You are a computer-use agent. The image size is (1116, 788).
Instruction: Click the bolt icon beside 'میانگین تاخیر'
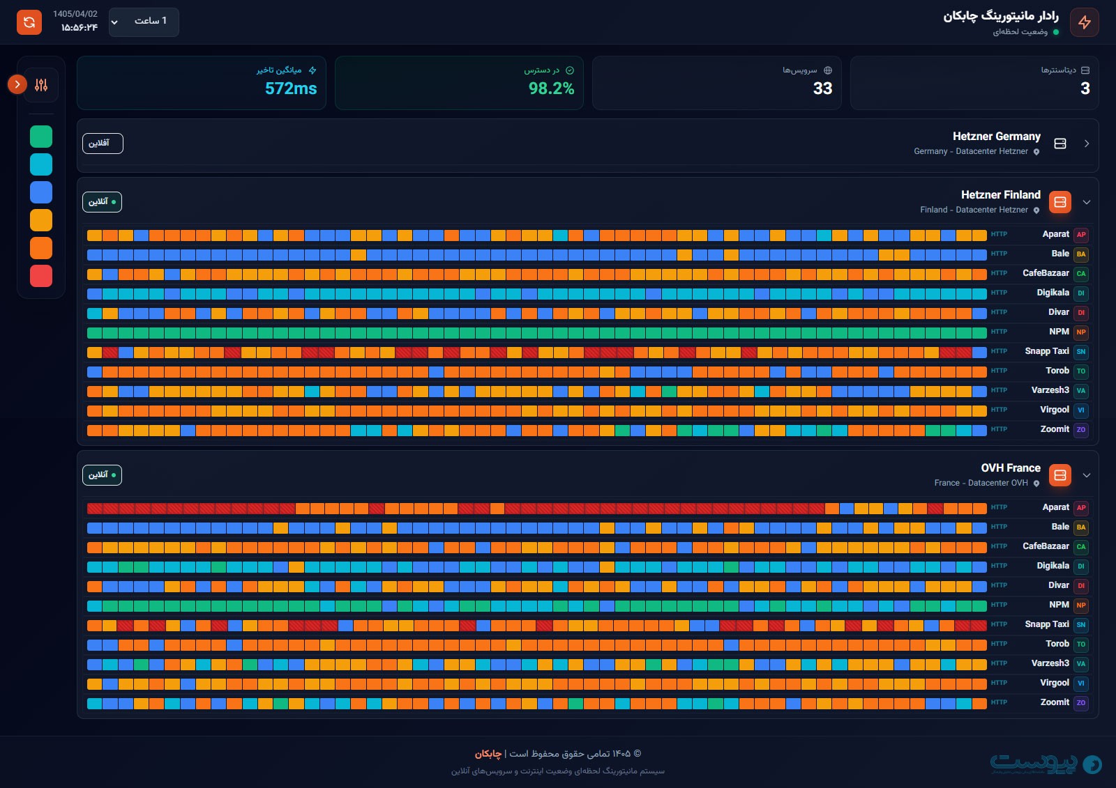coord(312,70)
